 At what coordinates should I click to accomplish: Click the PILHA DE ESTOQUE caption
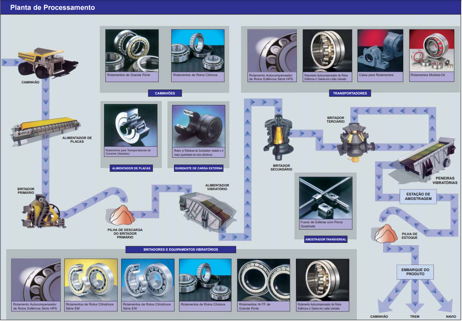tap(410, 236)
